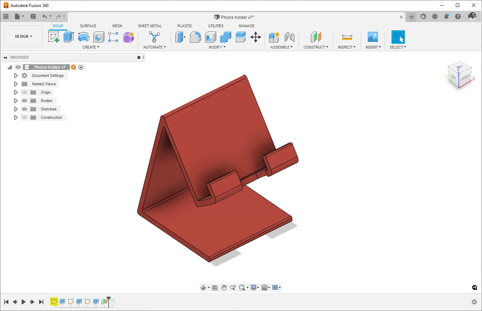Show the hidden Origin folder
482x311 pixels.
click(24, 92)
